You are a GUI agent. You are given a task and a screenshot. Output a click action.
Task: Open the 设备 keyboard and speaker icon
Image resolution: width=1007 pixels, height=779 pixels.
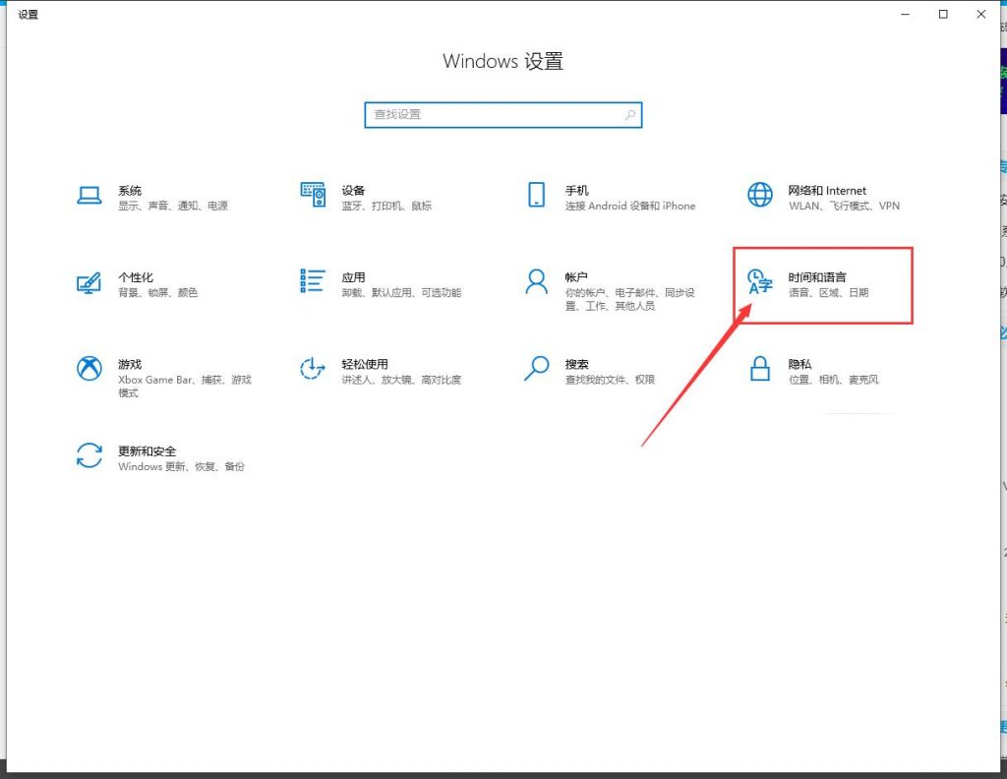tap(313, 195)
